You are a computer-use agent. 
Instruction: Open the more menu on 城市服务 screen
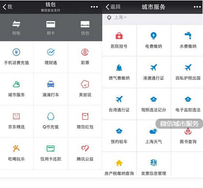click(197, 7)
